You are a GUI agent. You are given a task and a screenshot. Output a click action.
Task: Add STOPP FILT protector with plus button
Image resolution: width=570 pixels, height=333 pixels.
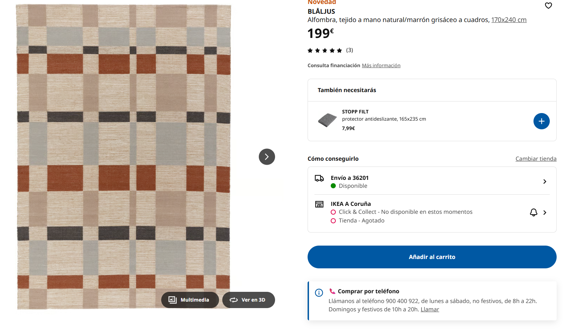pyautogui.click(x=541, y=121)
